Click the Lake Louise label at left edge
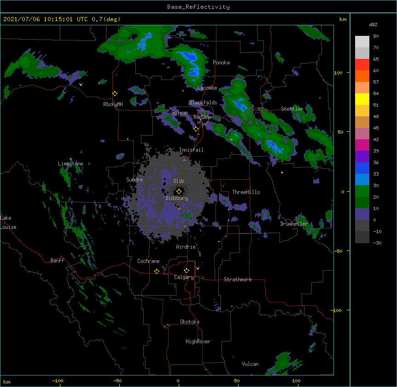The height and width of the screenshot is (387, 397). pos(8,222)
